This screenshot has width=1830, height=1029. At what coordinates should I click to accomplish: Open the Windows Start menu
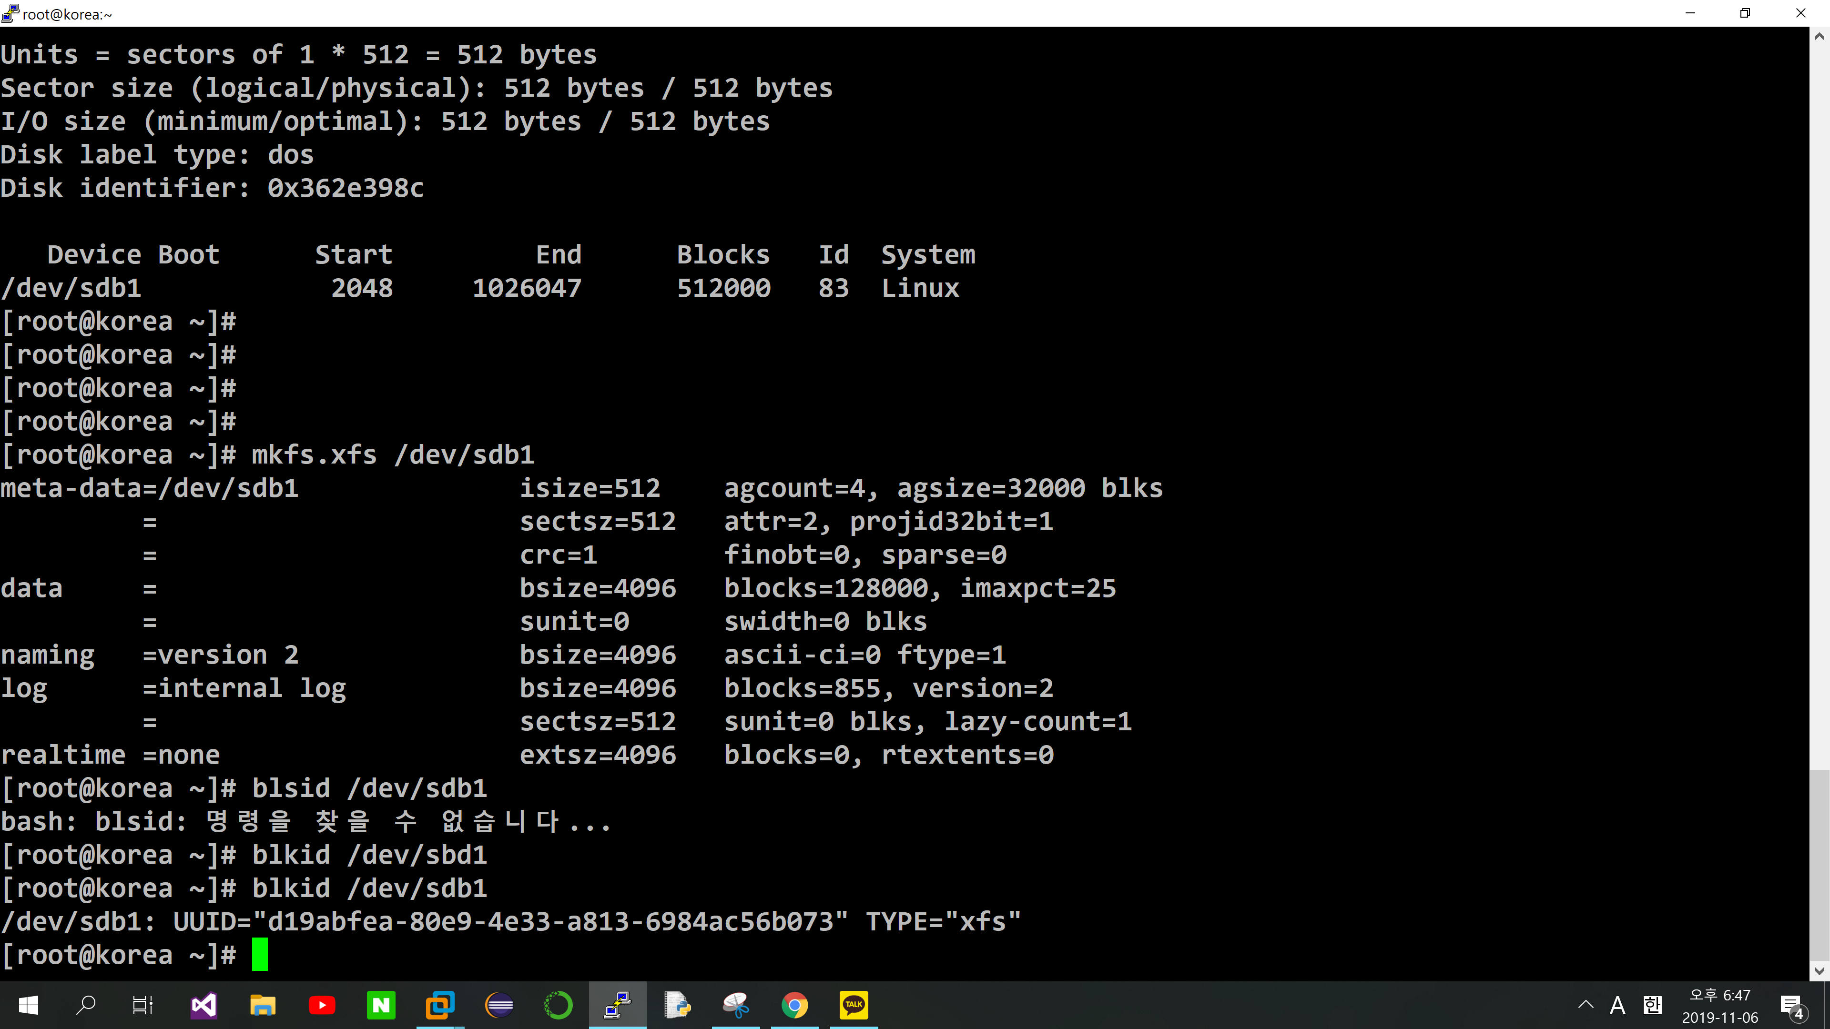coord(29,1005)
